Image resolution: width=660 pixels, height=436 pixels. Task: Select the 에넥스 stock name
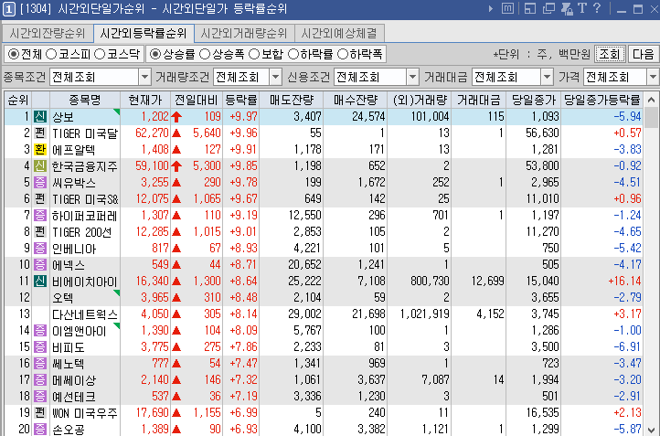(x=69, y=265)
